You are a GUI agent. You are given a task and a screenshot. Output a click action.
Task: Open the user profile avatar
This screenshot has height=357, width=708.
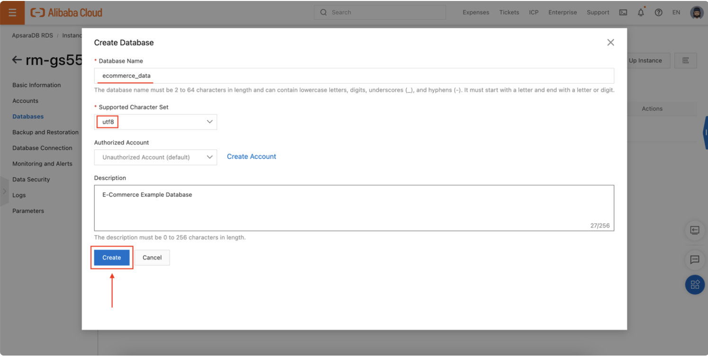[697, 12]
